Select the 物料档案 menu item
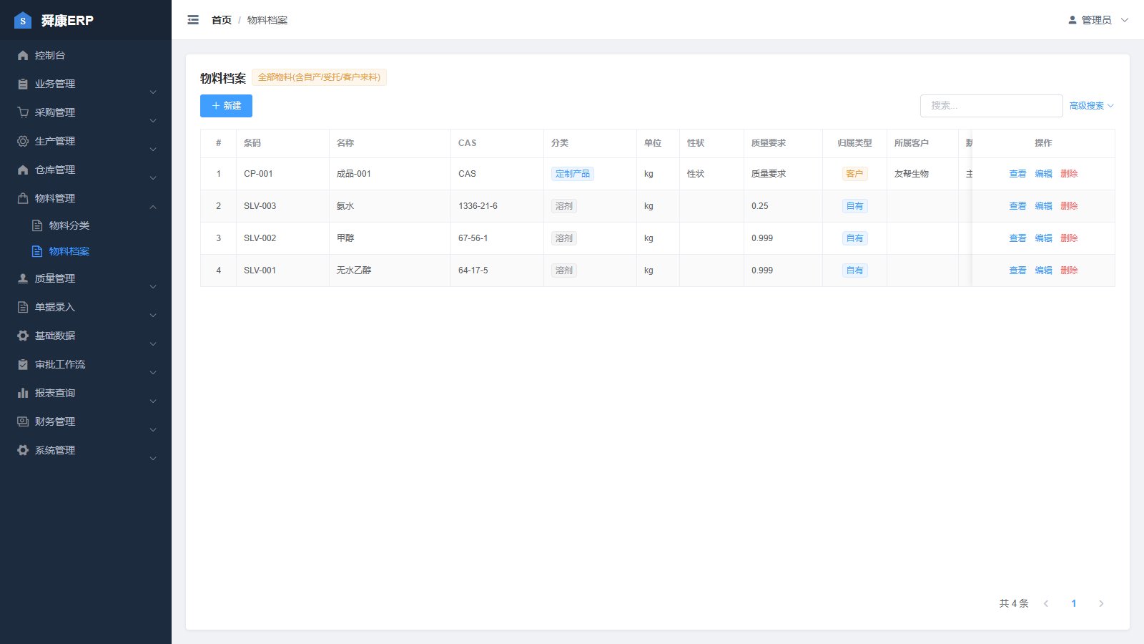The image size is (1144, 644). (x=86, y=251)
